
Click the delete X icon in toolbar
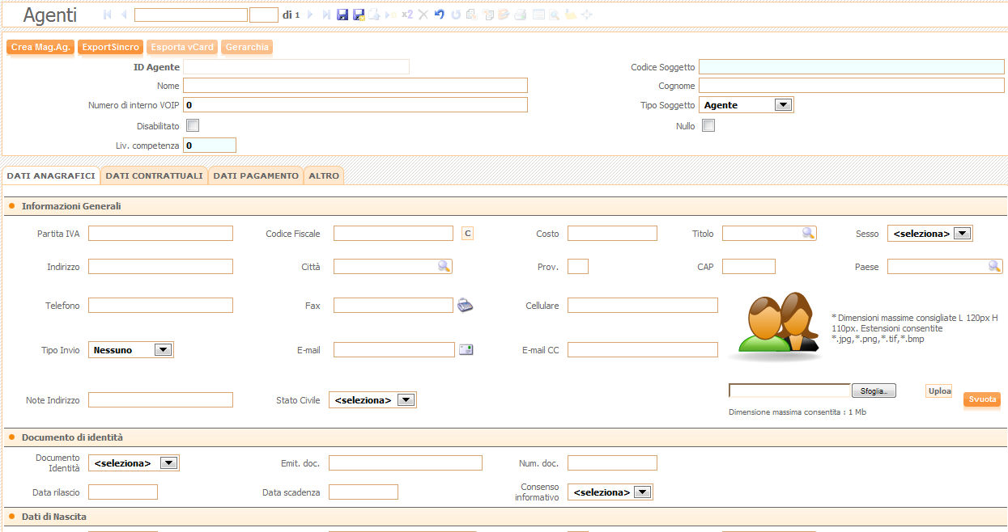click(x=423, y=15)
